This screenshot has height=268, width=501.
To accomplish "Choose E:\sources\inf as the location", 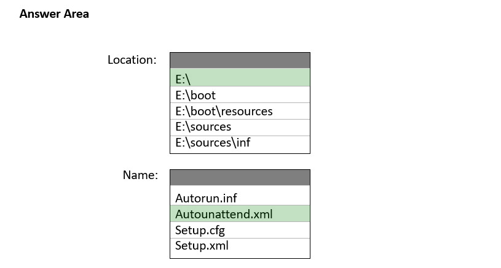I will [240, 144].
